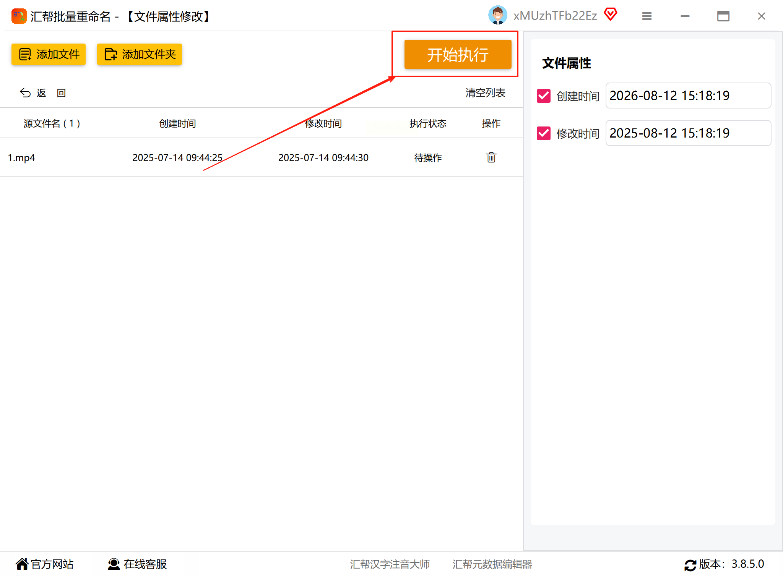The image size is (783, 577).
Task: Open the 官方网站 home icon
Action: click(22, 564)
